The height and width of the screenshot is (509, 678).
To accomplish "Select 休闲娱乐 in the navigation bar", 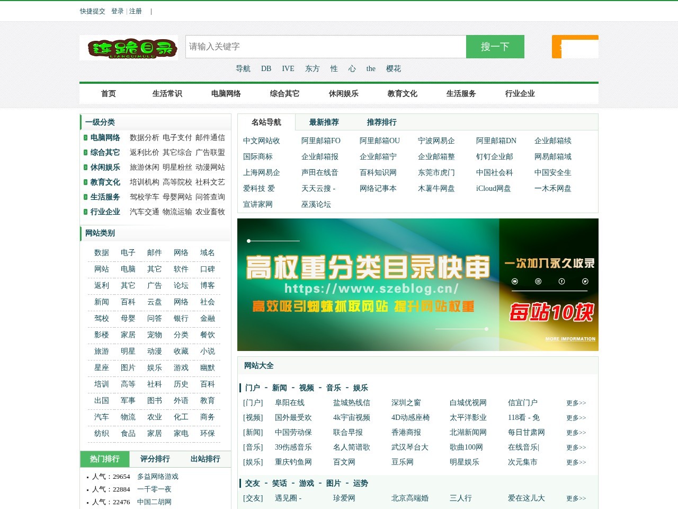I will (342, 93).
